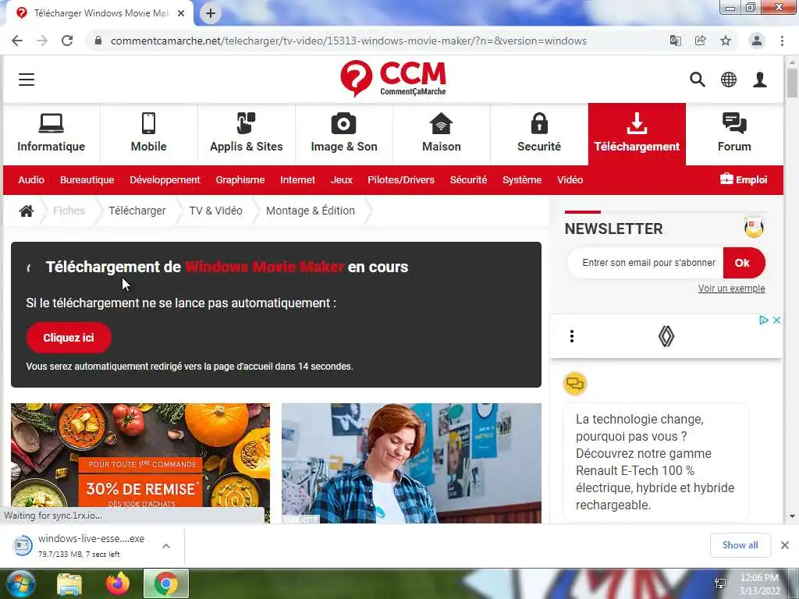The height and width of the screenshot is (599, 799).
Task: Click the Cliquez ici button
Action: [x=69, y=338]
